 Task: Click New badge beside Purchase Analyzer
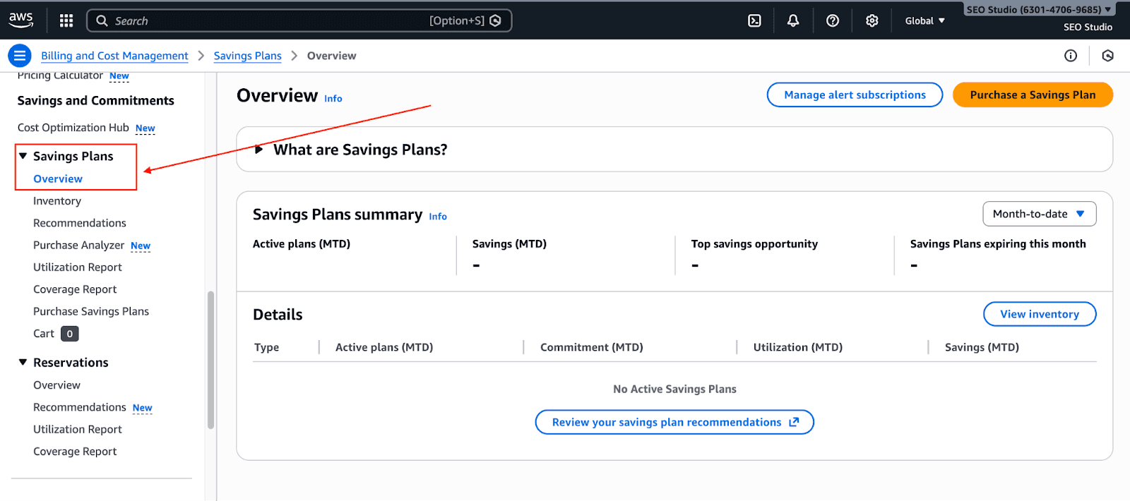[141, 246]
